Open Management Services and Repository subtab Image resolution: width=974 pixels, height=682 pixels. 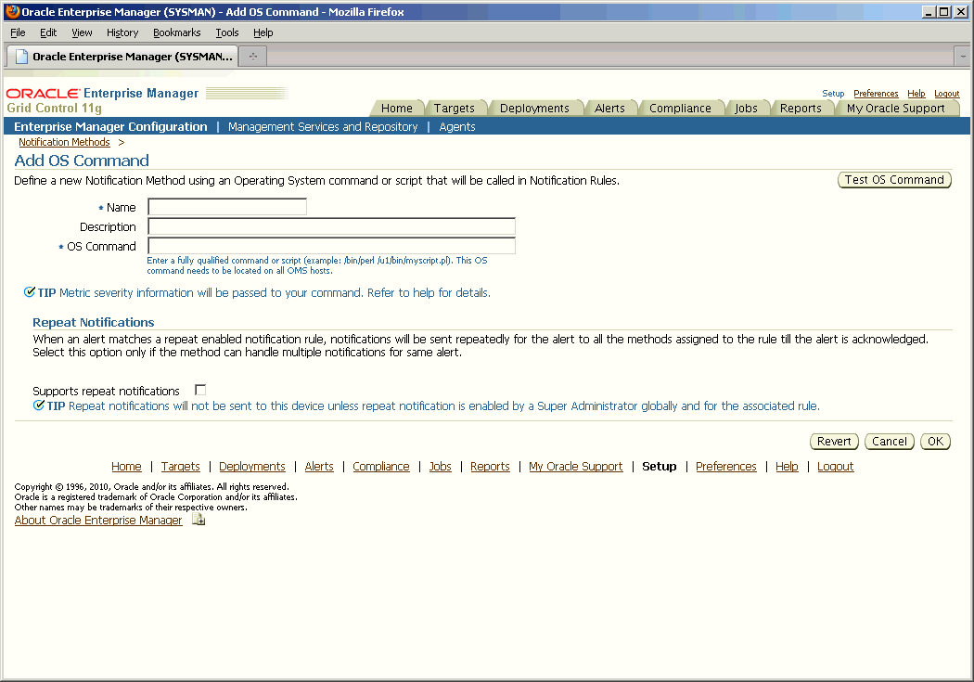[323, 127]
